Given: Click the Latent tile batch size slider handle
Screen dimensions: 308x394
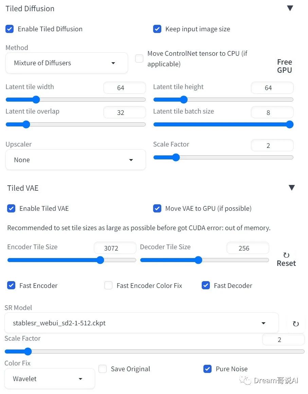Looking at the screenshot, I should coord(290,124).
